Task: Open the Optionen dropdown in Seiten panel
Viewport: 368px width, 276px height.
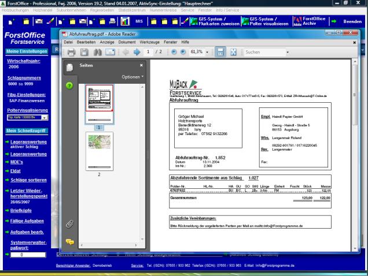Action: (133, 77)
